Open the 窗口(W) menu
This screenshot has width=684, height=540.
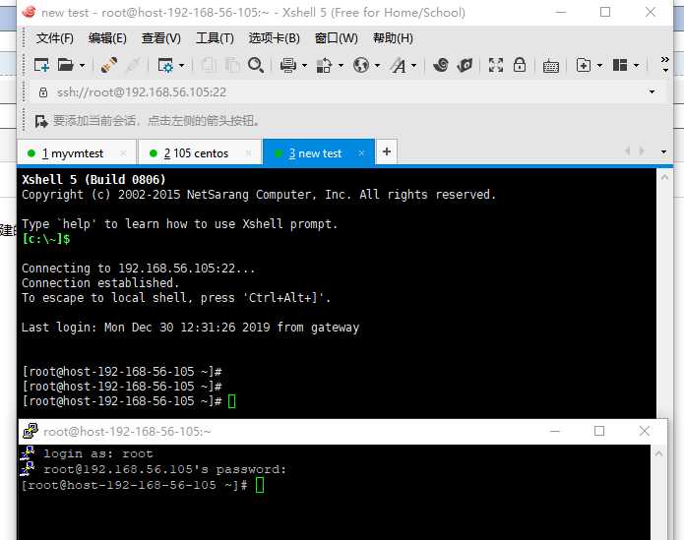coord(336,38)
